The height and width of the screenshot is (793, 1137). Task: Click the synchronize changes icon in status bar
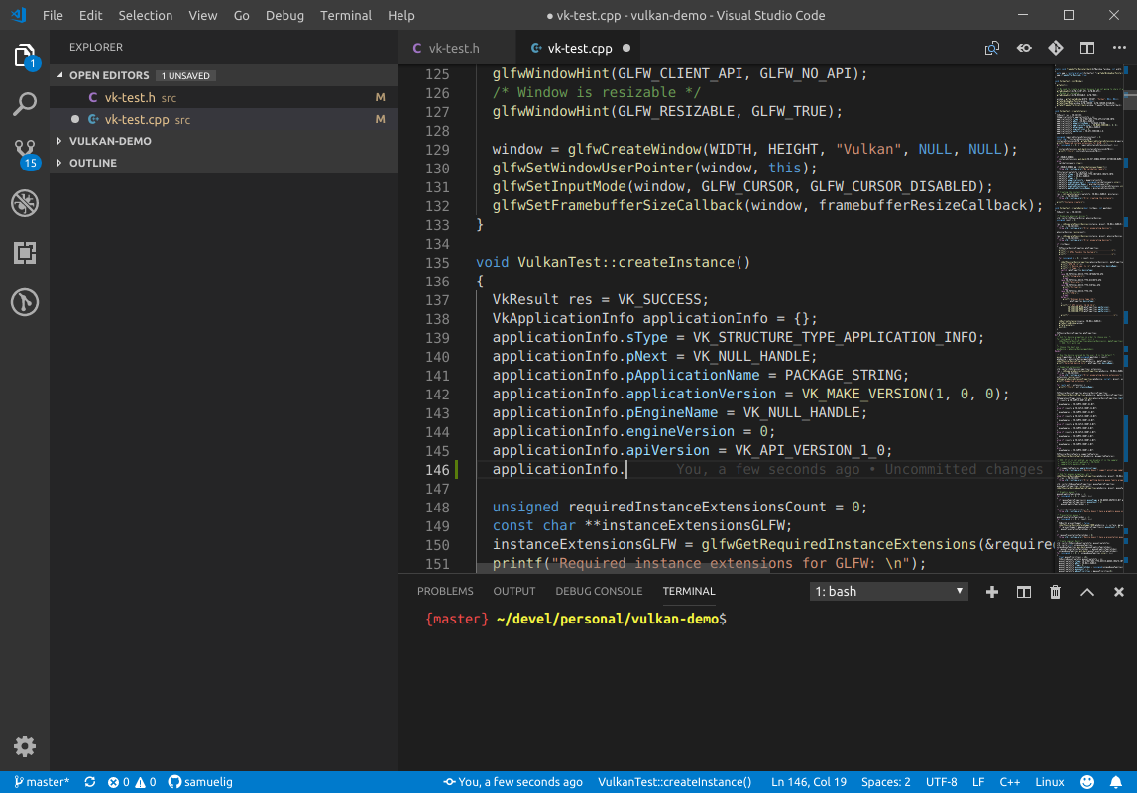coord(90,782)
